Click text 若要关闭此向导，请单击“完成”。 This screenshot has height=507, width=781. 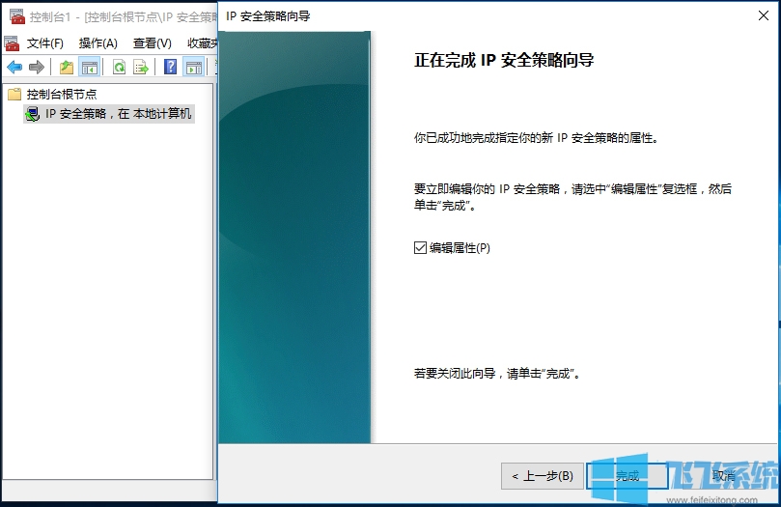(x=497, y=374)
